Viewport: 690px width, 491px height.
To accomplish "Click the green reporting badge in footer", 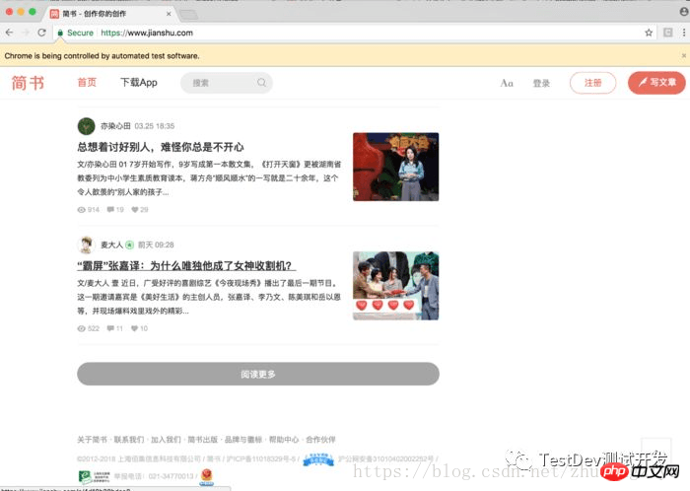I will coord(95,476).
